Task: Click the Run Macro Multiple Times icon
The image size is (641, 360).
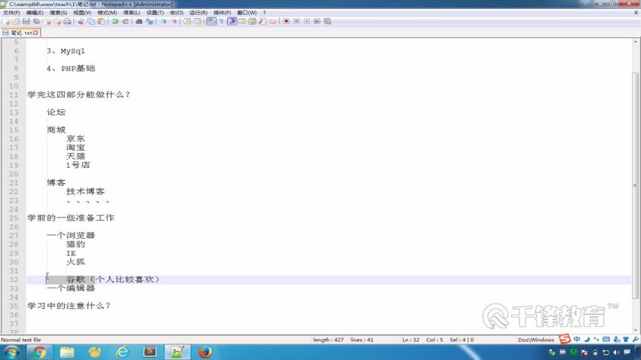Action: point(317,21)
